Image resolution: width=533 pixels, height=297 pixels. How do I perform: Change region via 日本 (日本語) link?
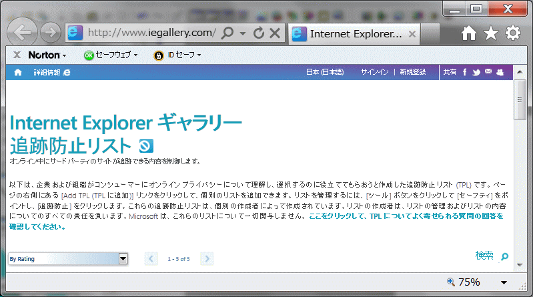click(x=325, y=72)
